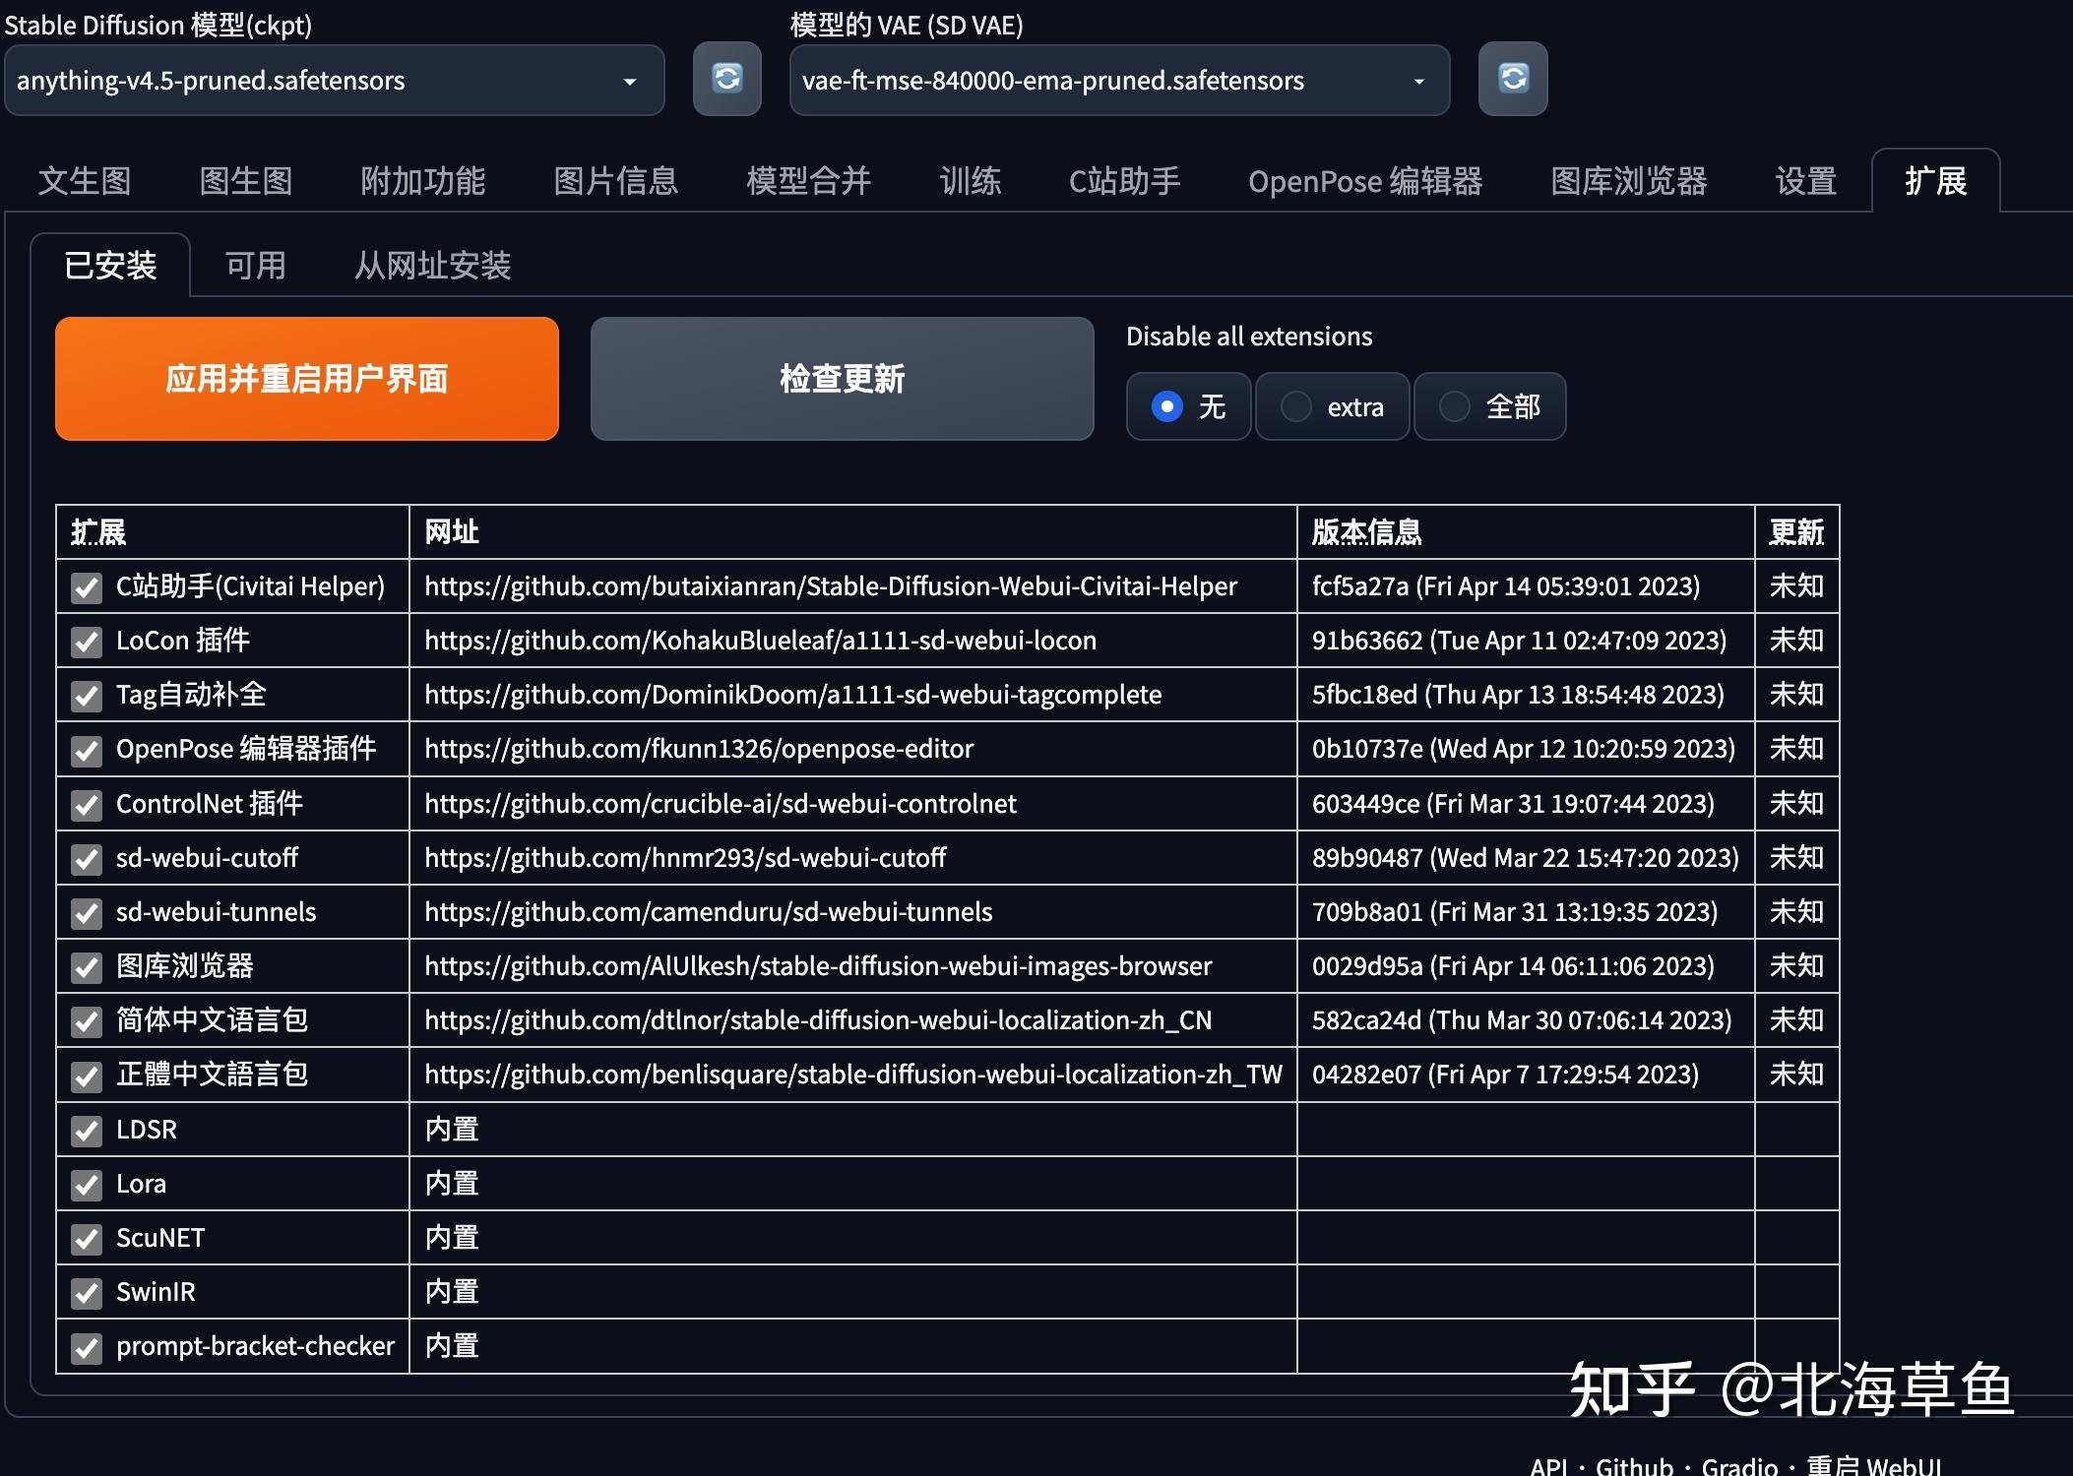The height and width of the screenshot is (1476, 2073).
Task: Select the 'extra' disable extensions radio option
Action: (1296, 406)
